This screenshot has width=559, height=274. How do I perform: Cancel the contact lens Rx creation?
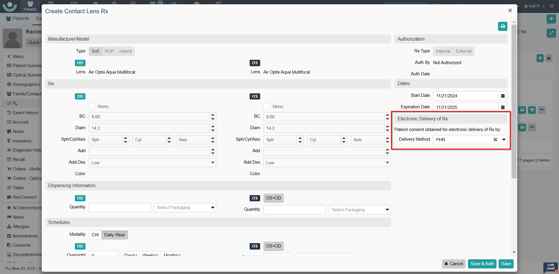coord(454,264)
